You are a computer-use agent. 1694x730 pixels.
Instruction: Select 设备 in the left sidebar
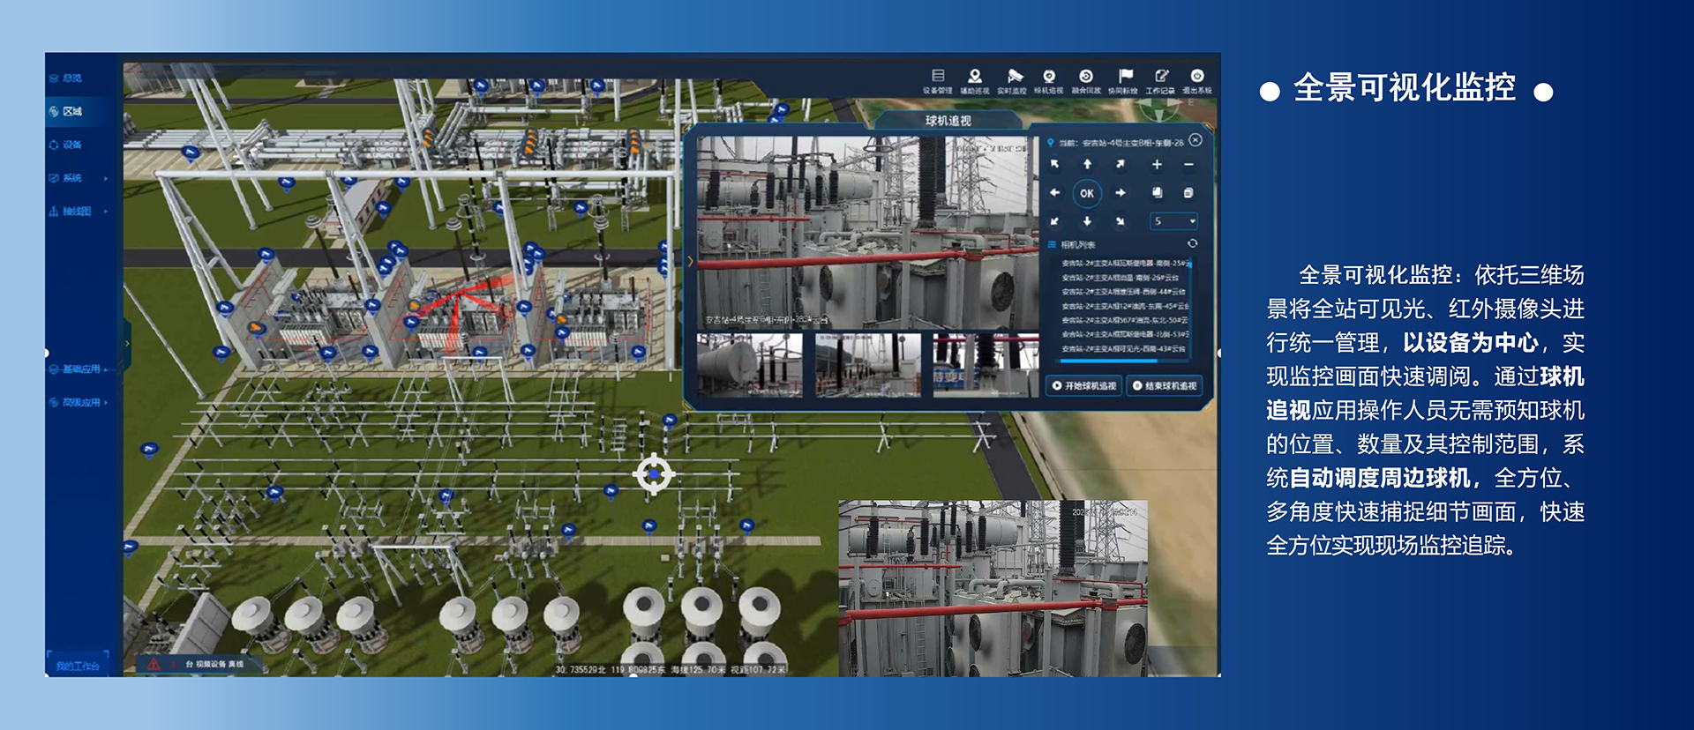pyautogui.click(x=72, y=145)
